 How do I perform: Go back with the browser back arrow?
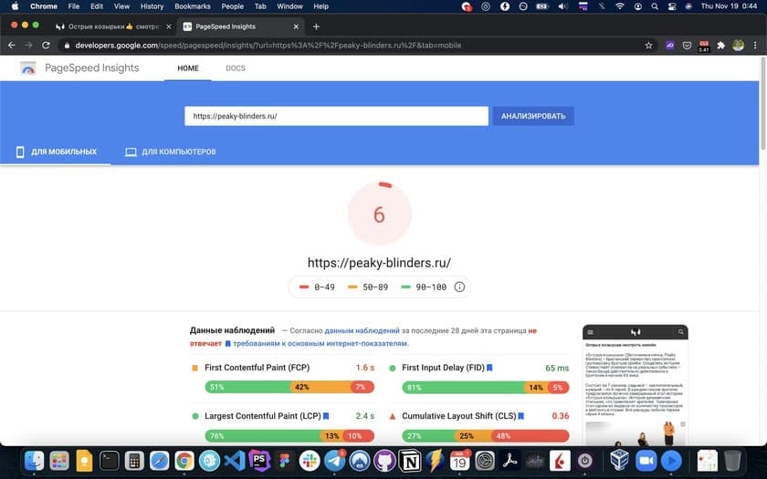click(x=12, y=46)
